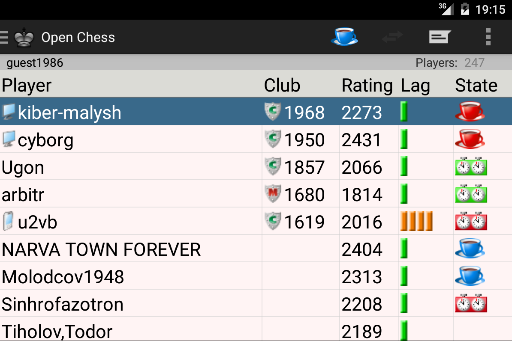Tap arbitr's red M club shield
This screenshot has height=341, width=512.
point(273,193)
